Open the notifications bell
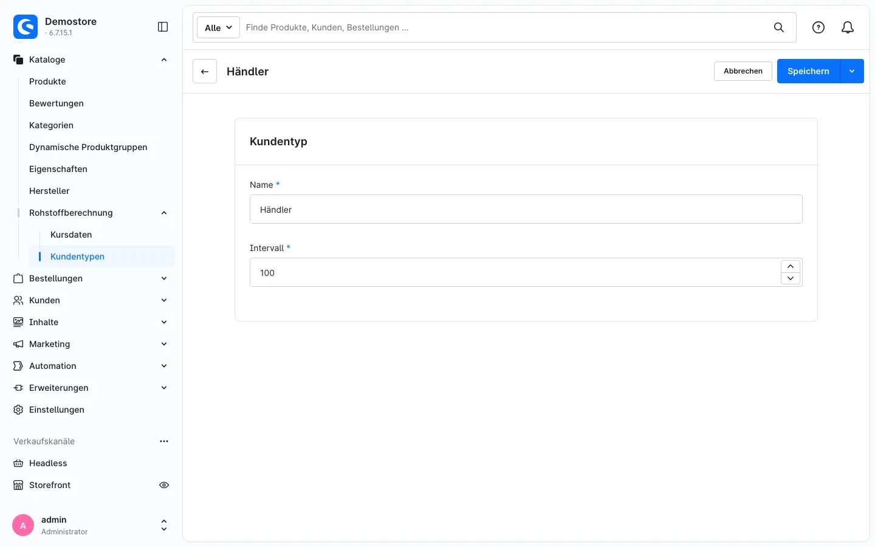Viewport: 875px width, 547px height. coord(848,27)
